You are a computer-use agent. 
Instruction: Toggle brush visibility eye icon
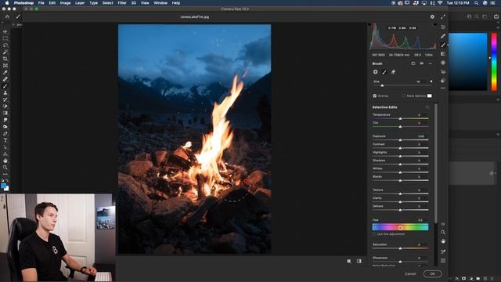pos(422,63)
